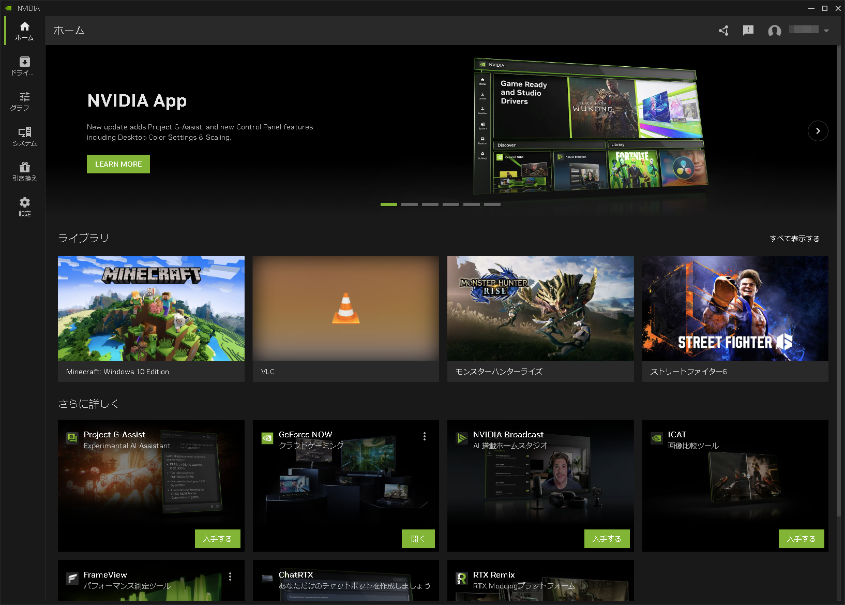The height and width of the screenshot is (605, 845).
Task: Open the GeForce NOW options menu
Action: coord(424,436)
